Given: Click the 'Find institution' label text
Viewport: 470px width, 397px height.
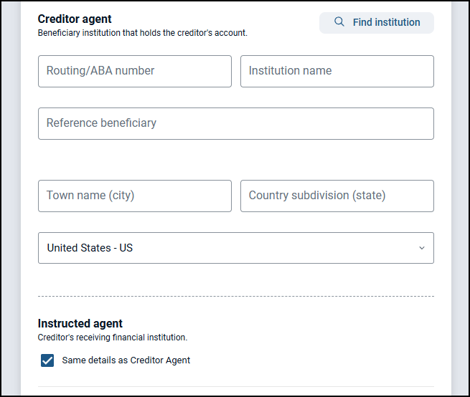Looking at the screenshot, I should coord(386,22).
